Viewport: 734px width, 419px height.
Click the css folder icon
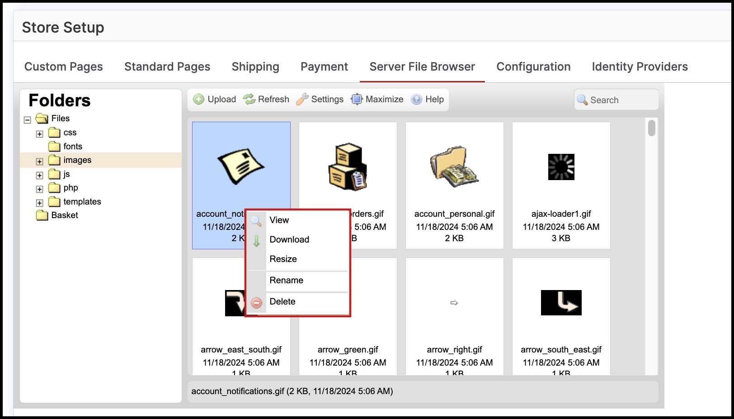(x=54, y=133)
